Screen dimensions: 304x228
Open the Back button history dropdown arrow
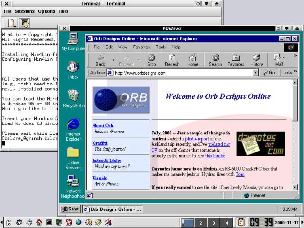114,60
